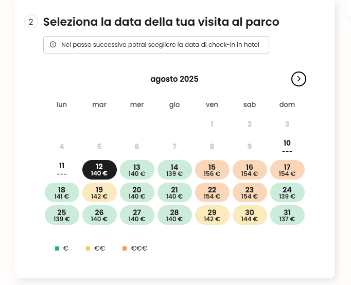Select August 24 at 139 €
Viewport: 351px width, 285px height.
[x=287, y=192]
